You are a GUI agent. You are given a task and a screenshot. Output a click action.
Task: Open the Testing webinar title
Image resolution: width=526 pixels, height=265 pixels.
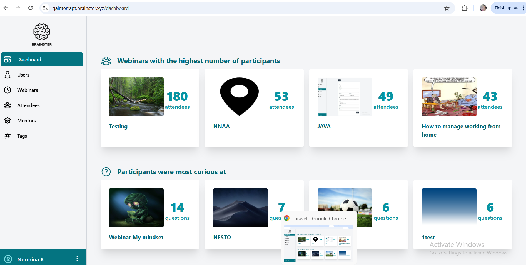(118, 126)
